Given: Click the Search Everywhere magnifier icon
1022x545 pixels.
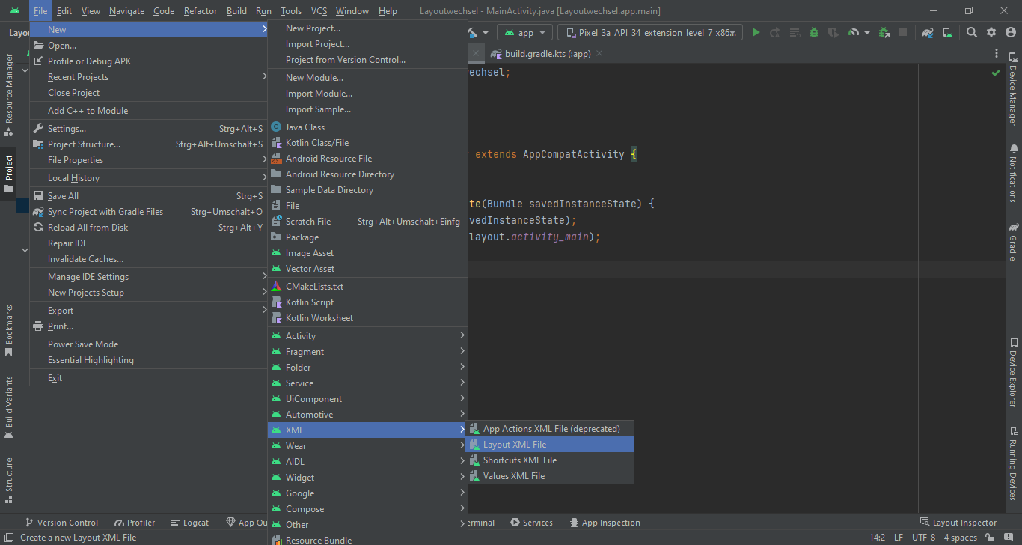Looking at the screenshot, I should [x=972, y=32].
